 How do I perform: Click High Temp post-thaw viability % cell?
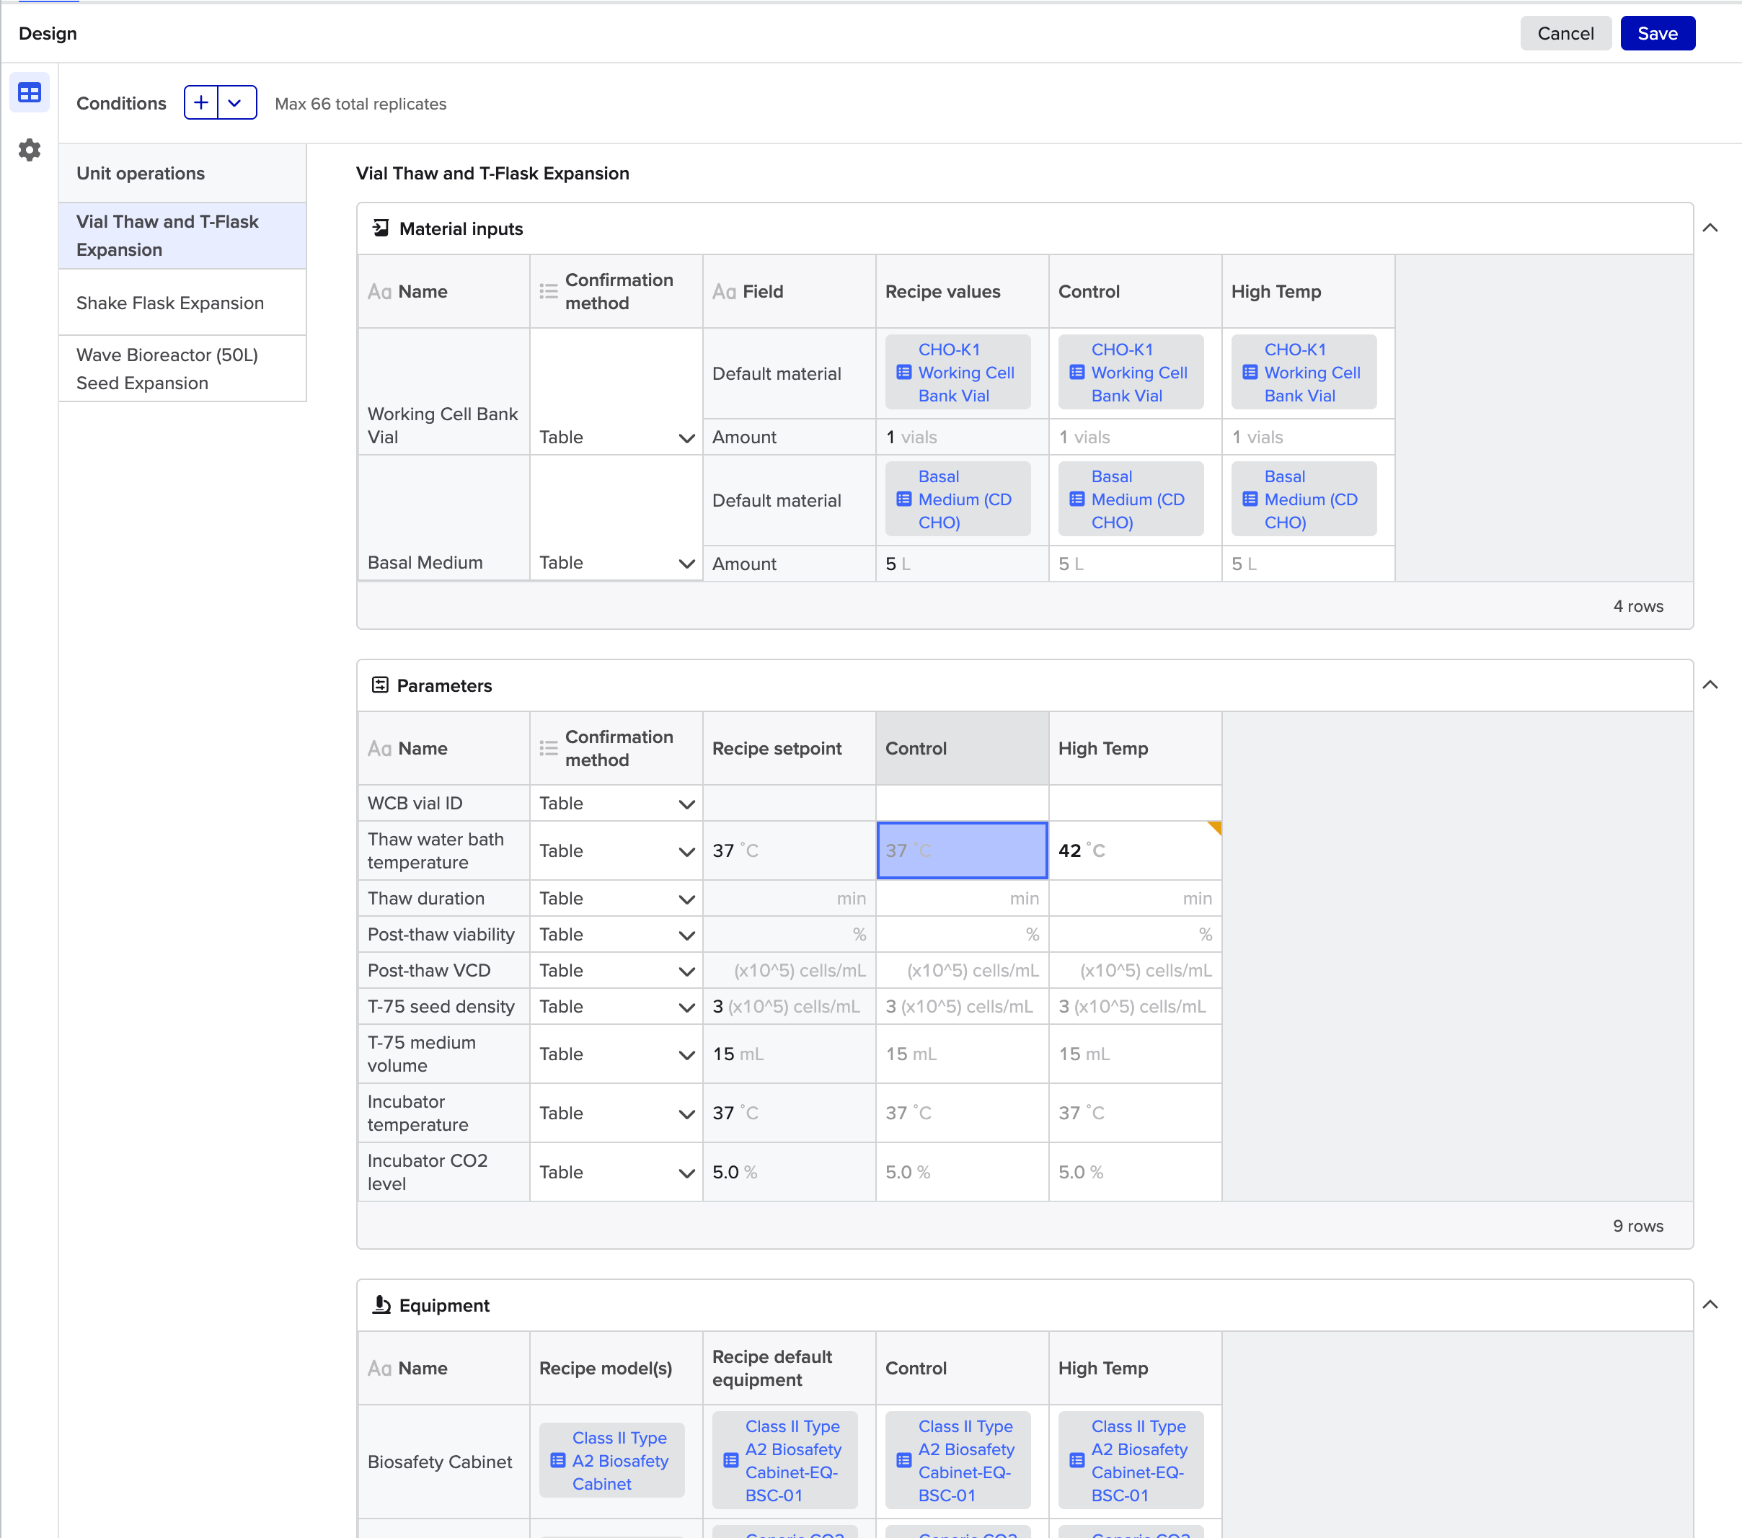point(1134,935)
